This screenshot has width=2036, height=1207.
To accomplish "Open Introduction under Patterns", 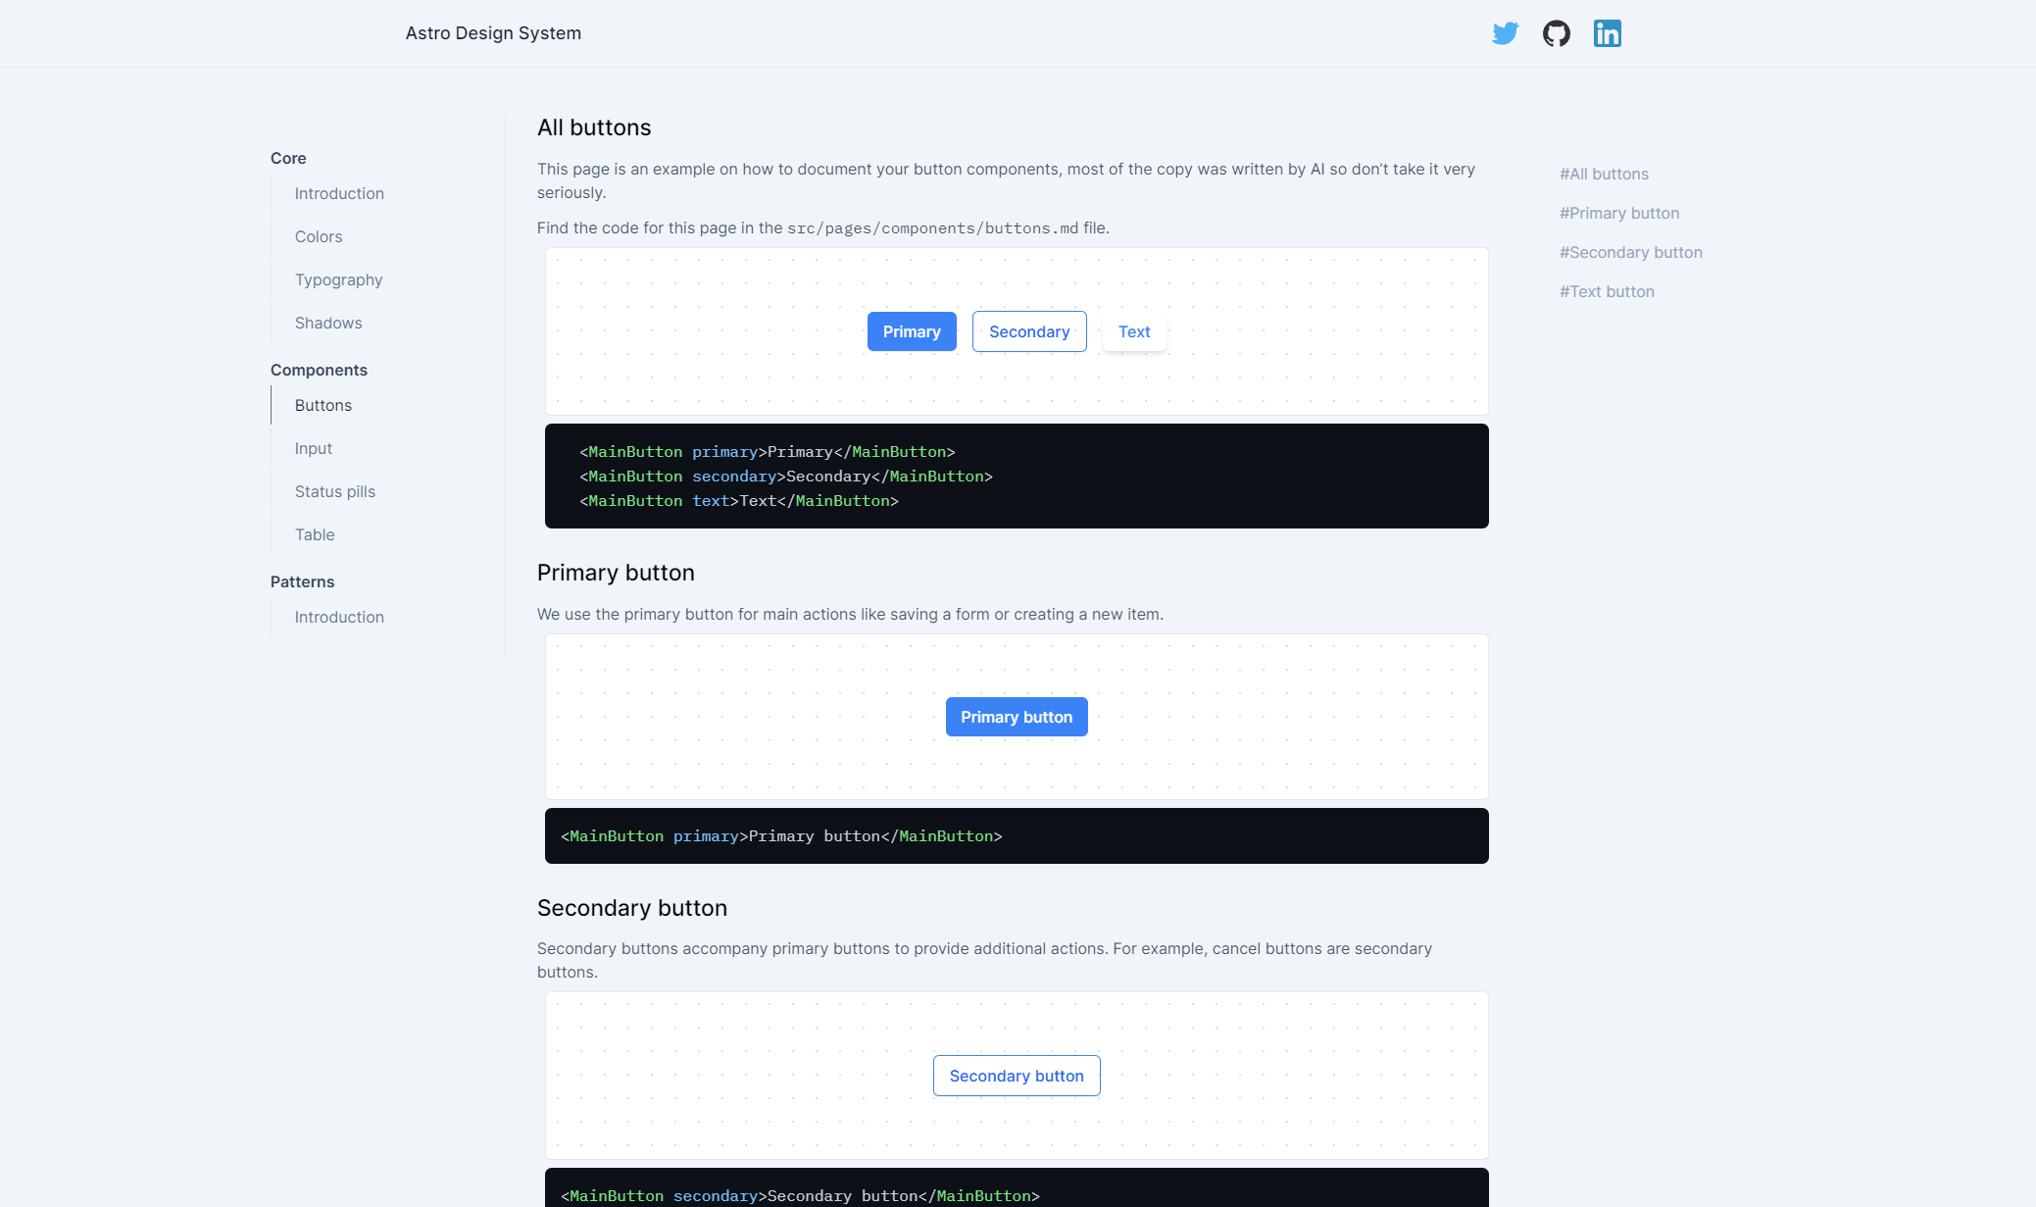I will [x=338, y=617].
